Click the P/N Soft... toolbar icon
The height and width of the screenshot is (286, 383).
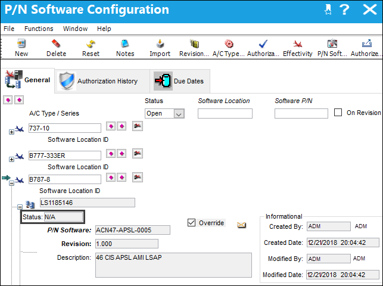tap(332, 43)
